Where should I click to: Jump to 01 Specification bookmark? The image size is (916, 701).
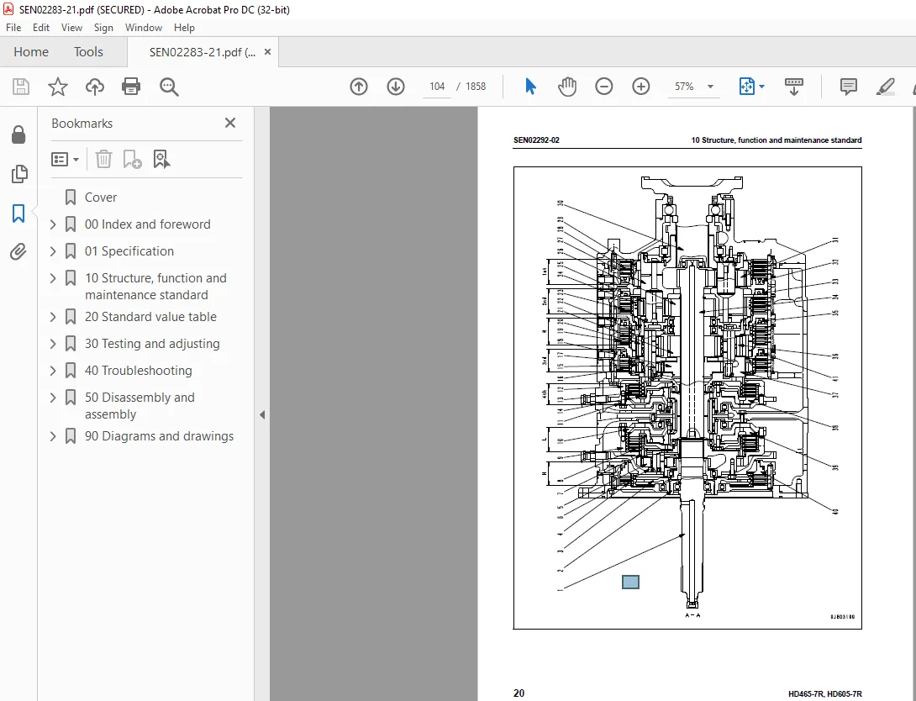pyautogui.click(x=129, y=251)
